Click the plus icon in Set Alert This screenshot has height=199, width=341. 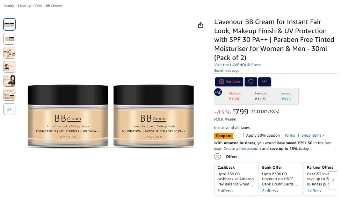coord(222,82)
